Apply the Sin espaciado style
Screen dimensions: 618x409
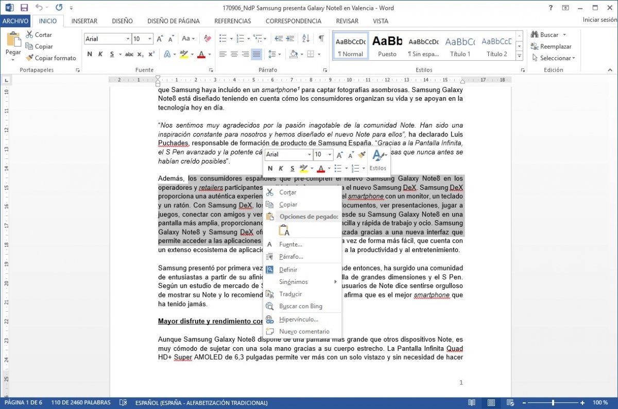(423, 46)
